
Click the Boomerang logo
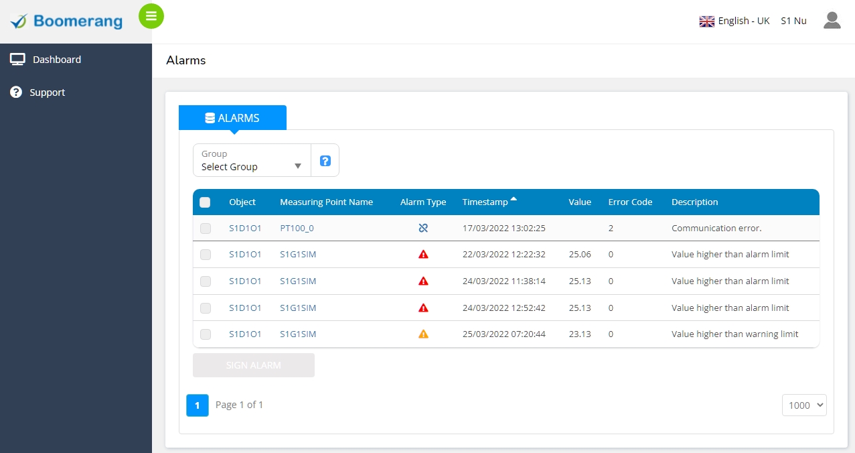pos(67,21)
